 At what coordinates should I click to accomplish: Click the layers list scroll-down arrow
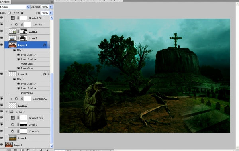click(52, 146)
